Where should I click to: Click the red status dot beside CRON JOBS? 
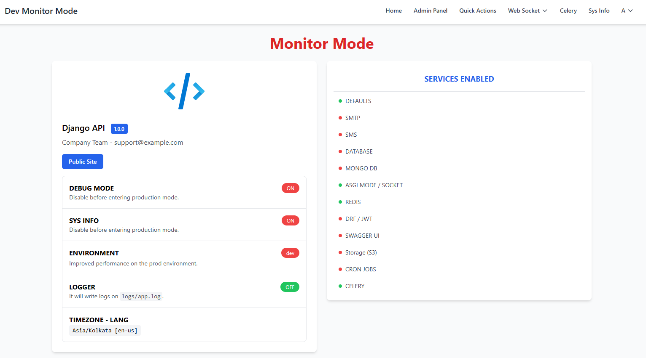click(x=340, y=269)
